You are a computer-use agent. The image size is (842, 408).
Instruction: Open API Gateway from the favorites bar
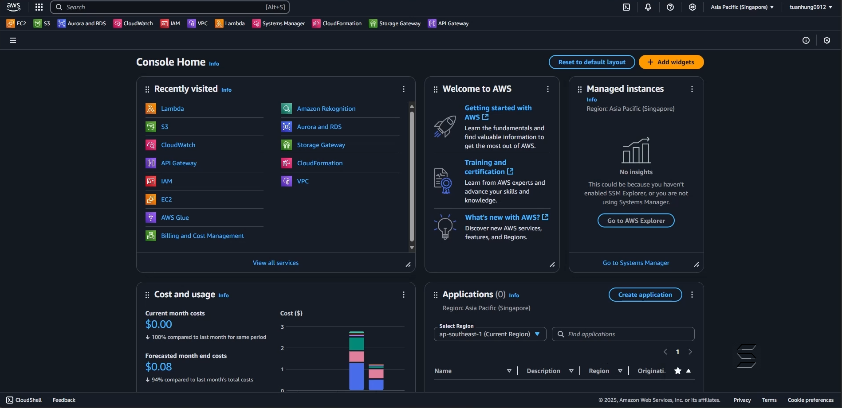[448, 23]
